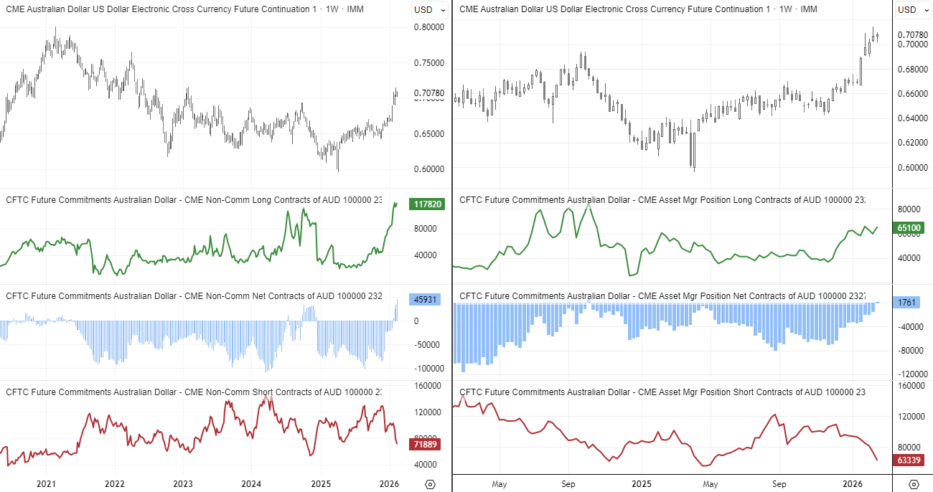Click the red 71889 short value label
Screen dimensions: 933x492
pos(424,443)
